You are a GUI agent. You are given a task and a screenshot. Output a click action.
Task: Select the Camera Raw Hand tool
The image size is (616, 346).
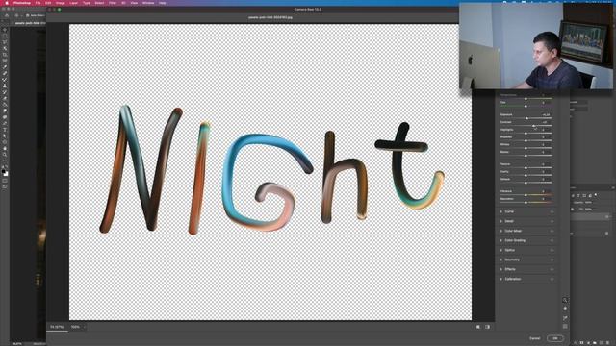pos(565,309)
